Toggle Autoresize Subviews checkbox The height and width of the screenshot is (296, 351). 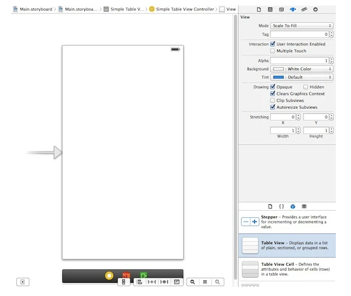[272, 107]
